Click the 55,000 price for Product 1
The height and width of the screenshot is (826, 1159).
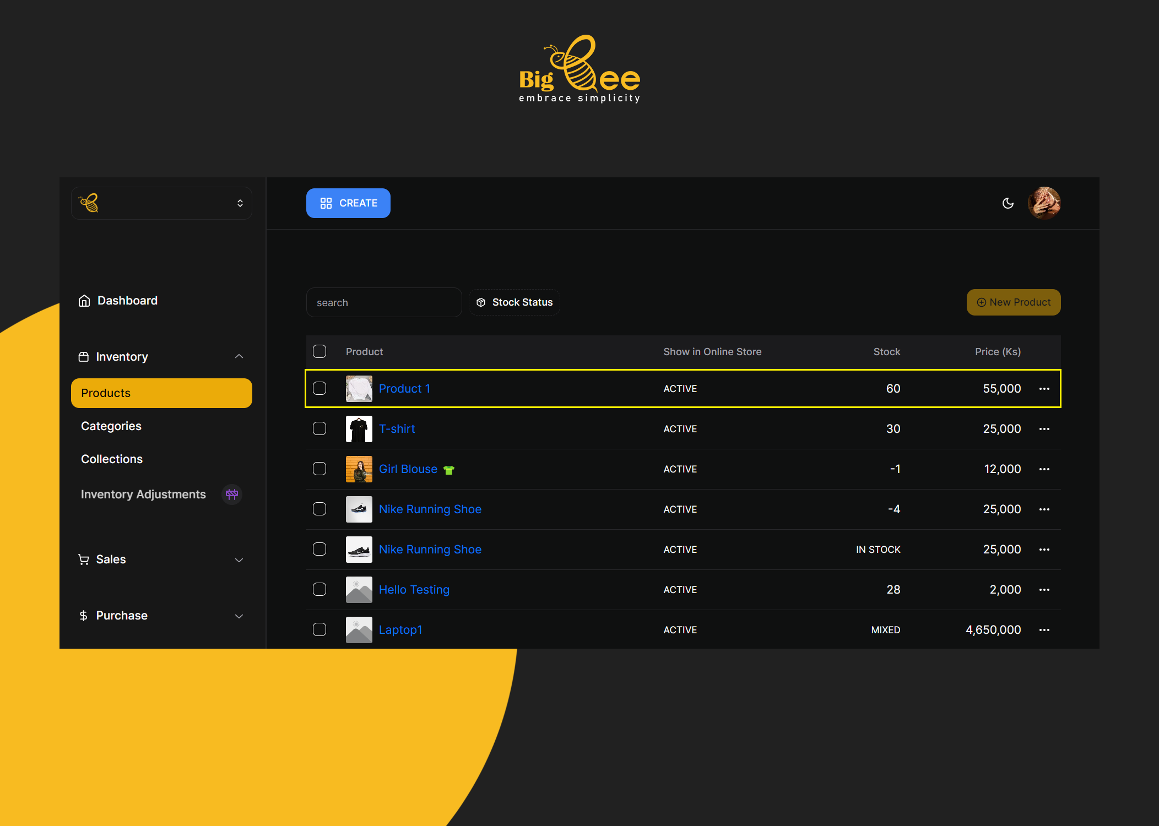tap(1002, 389)
